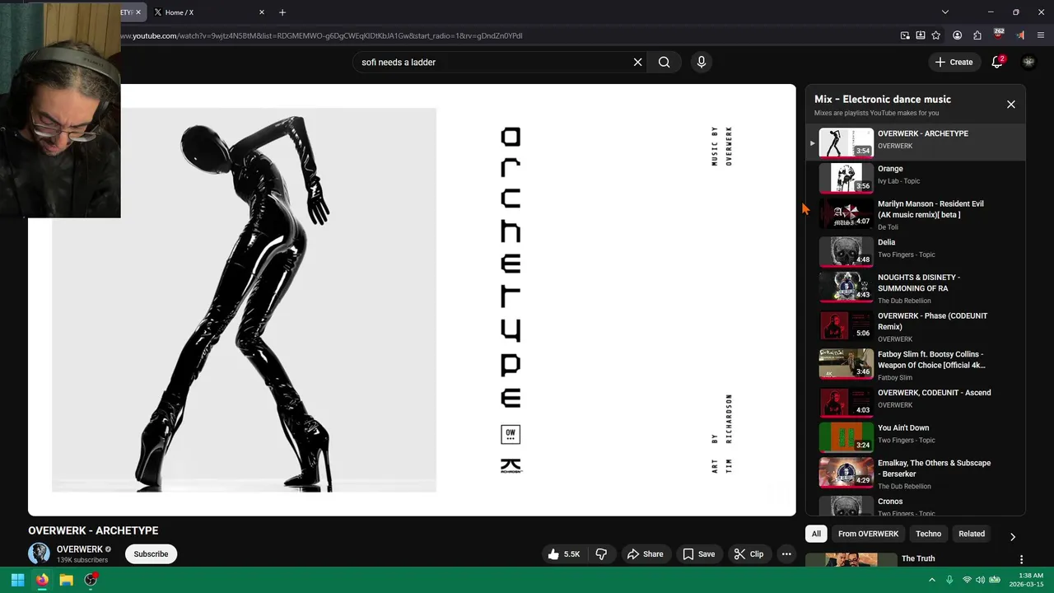Open Windows Start menu
Viewport: 1054px width, 593px height.
click(17, 580)
